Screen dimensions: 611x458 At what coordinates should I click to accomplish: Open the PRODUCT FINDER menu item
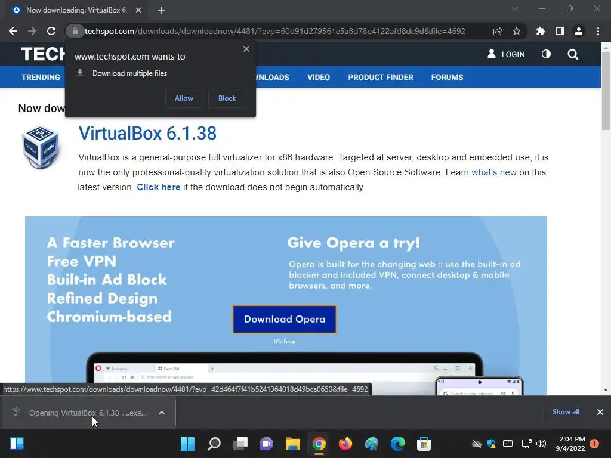click(381, 77)
